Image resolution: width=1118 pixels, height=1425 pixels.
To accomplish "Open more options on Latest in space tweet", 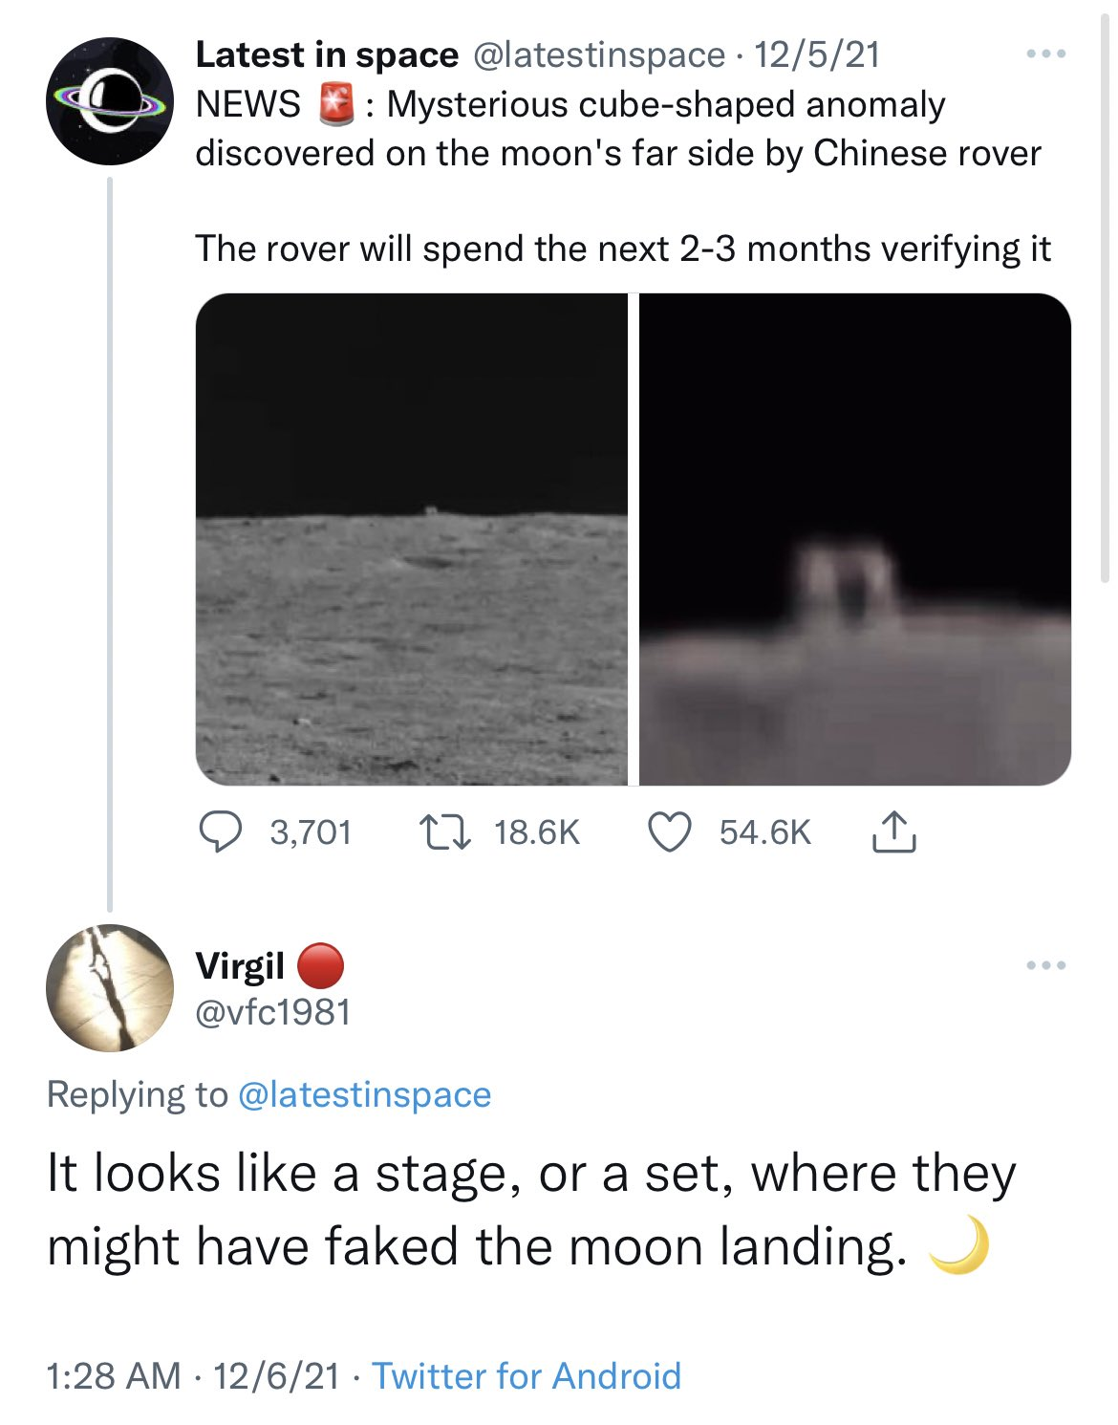I will [x=1046, y=54].
